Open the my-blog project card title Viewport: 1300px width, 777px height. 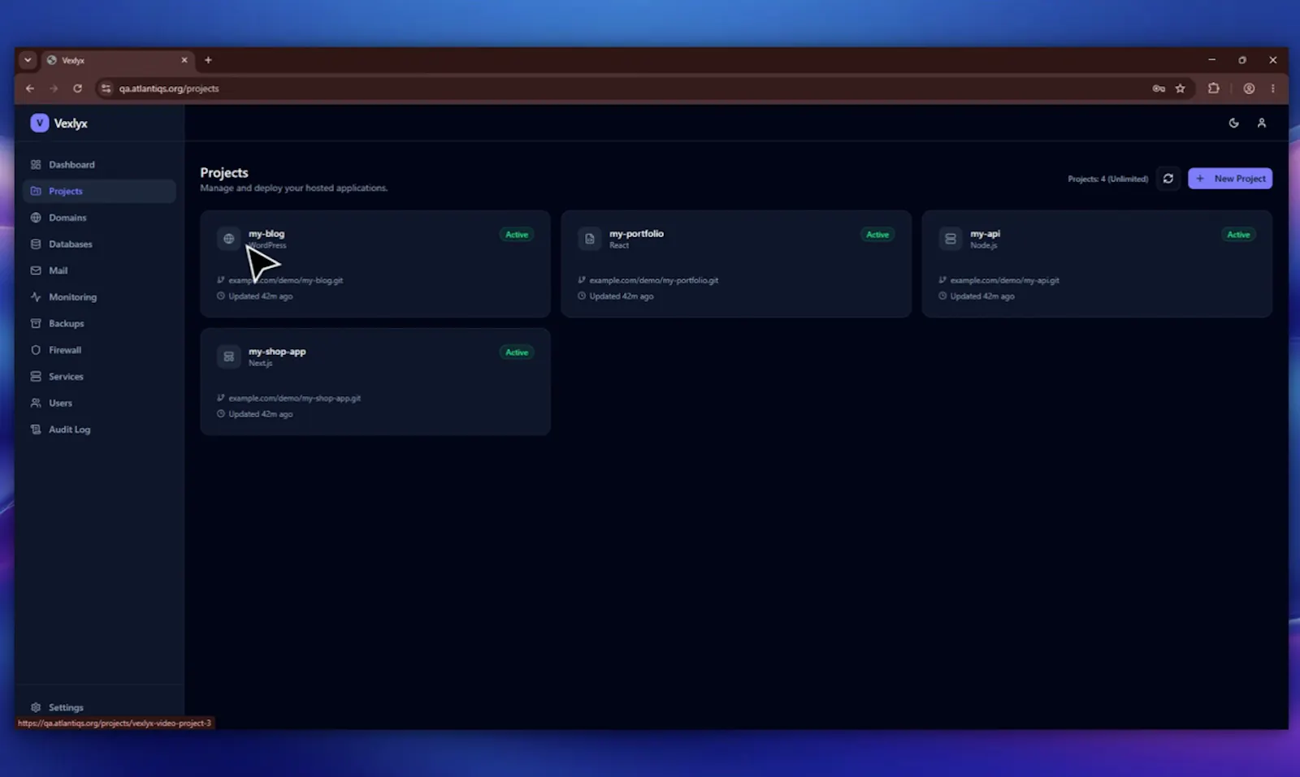pos(266,234)
